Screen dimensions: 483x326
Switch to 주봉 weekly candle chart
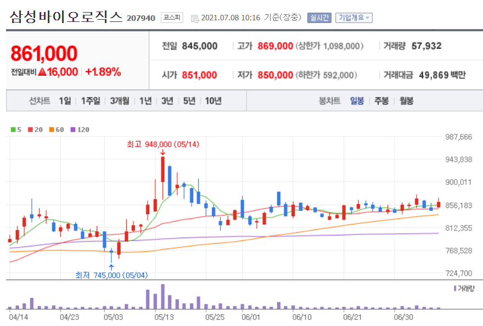[381, 101]
